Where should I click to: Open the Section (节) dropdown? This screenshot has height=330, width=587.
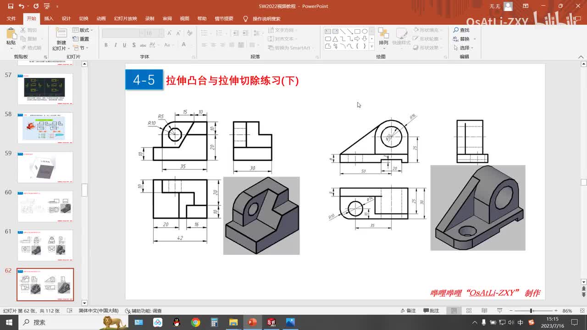tap(81, 48)
